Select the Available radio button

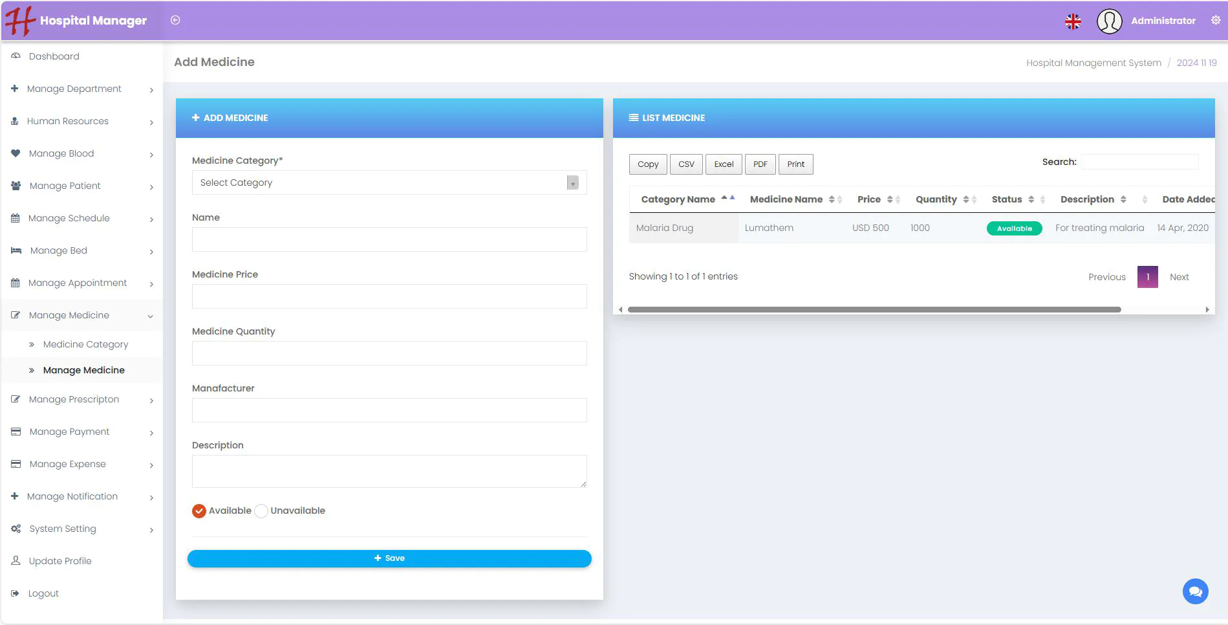(199, 511)
